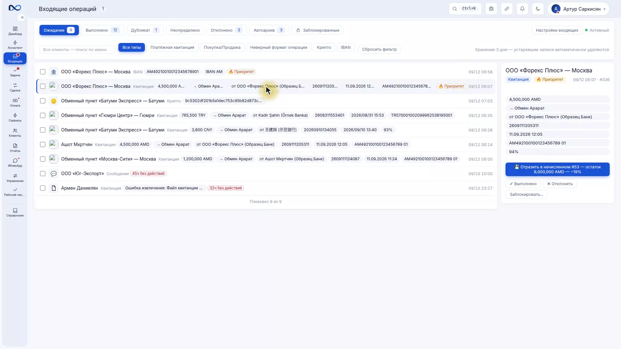
Task: Check the Гюмри Центр row checkbox
Action: (43, 116)
